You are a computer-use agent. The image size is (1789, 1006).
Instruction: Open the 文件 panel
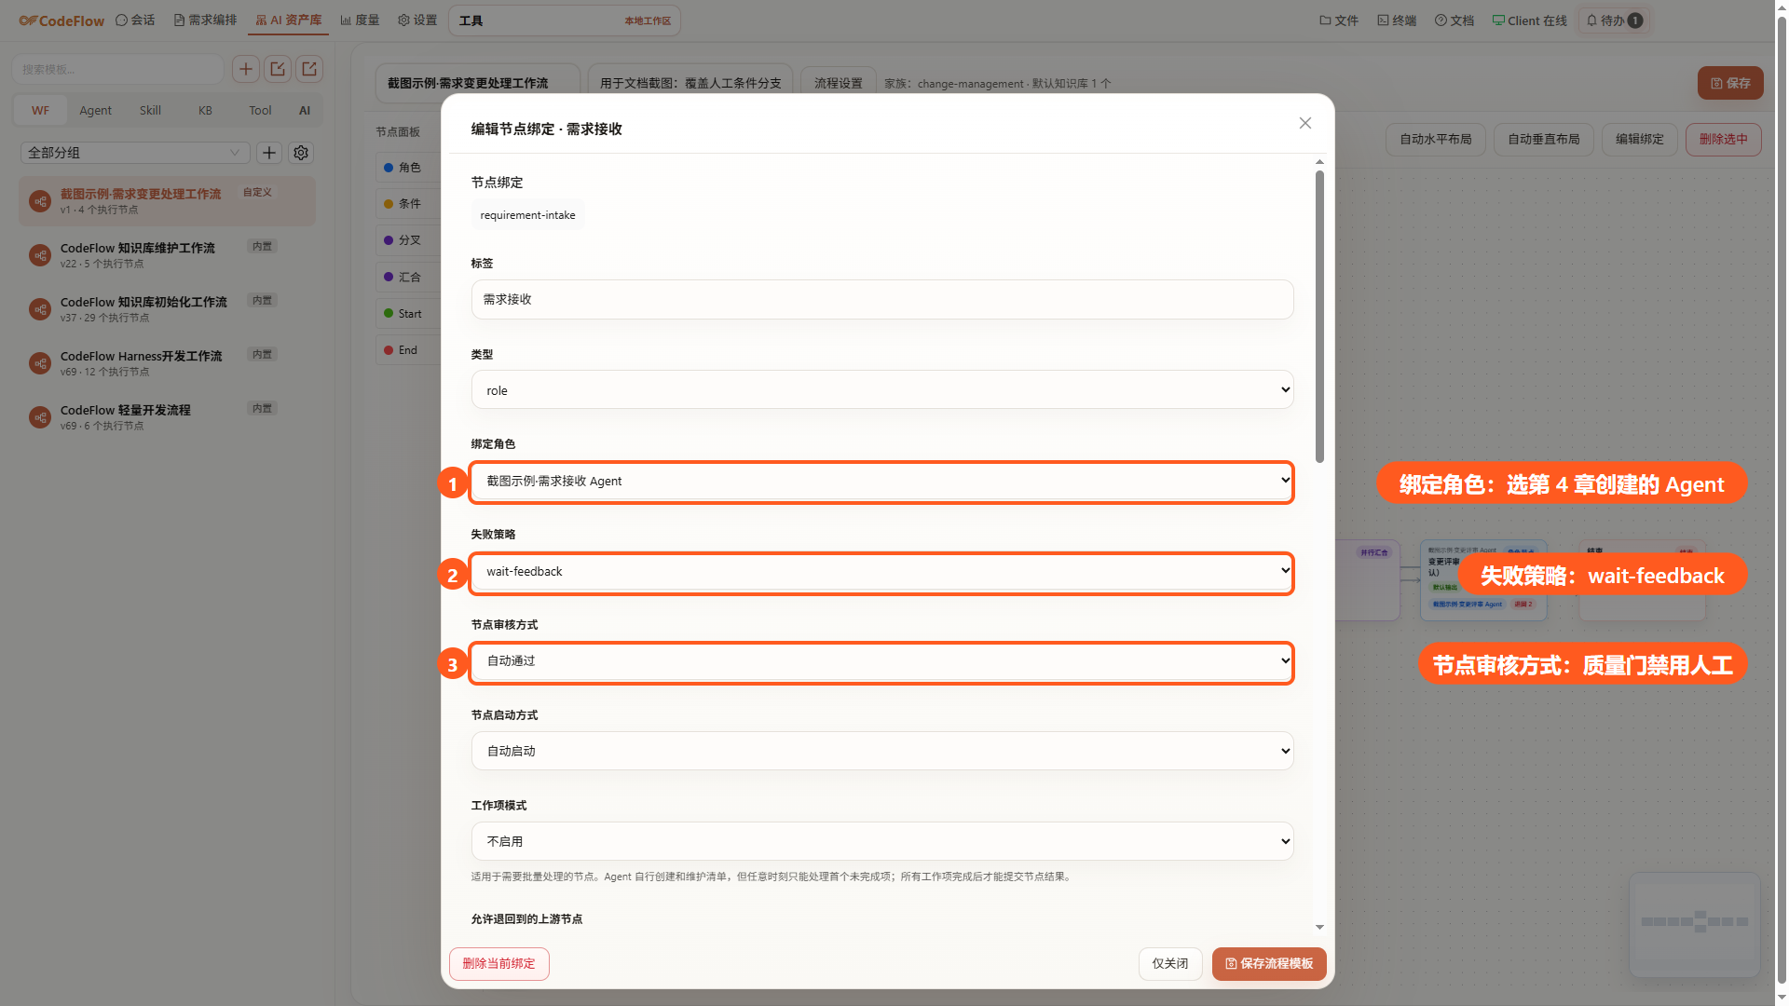pos(1339,20)
